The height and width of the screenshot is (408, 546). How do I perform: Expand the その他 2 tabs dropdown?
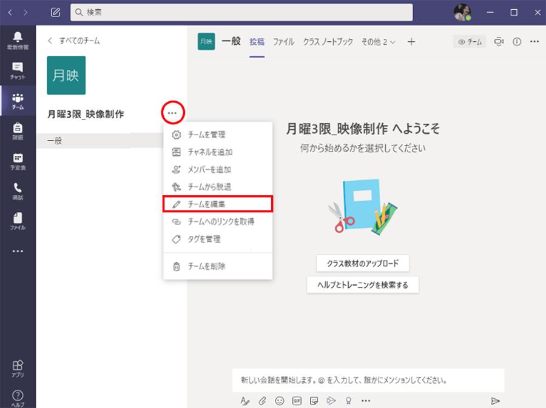pyautogui.click(x=379, y=42)
